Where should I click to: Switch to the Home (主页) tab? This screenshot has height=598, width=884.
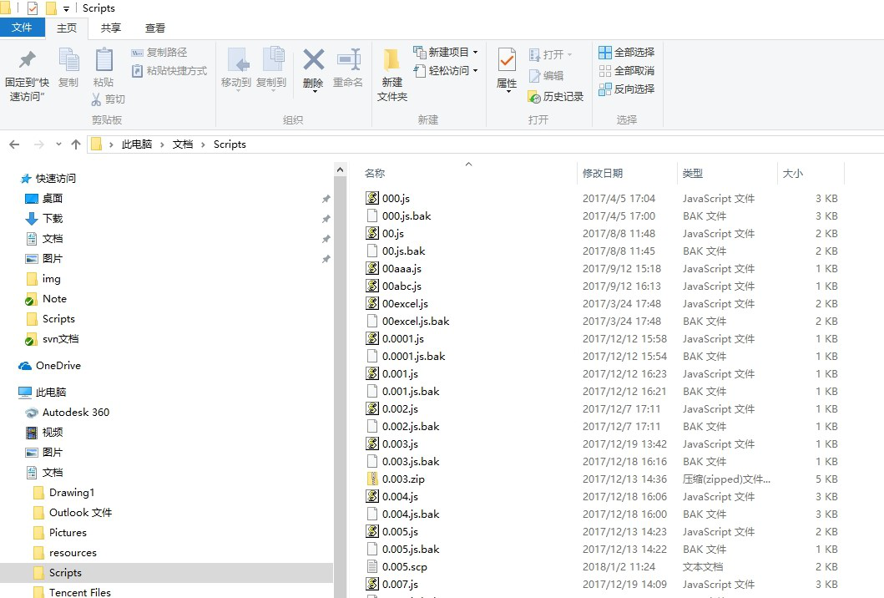67,28
